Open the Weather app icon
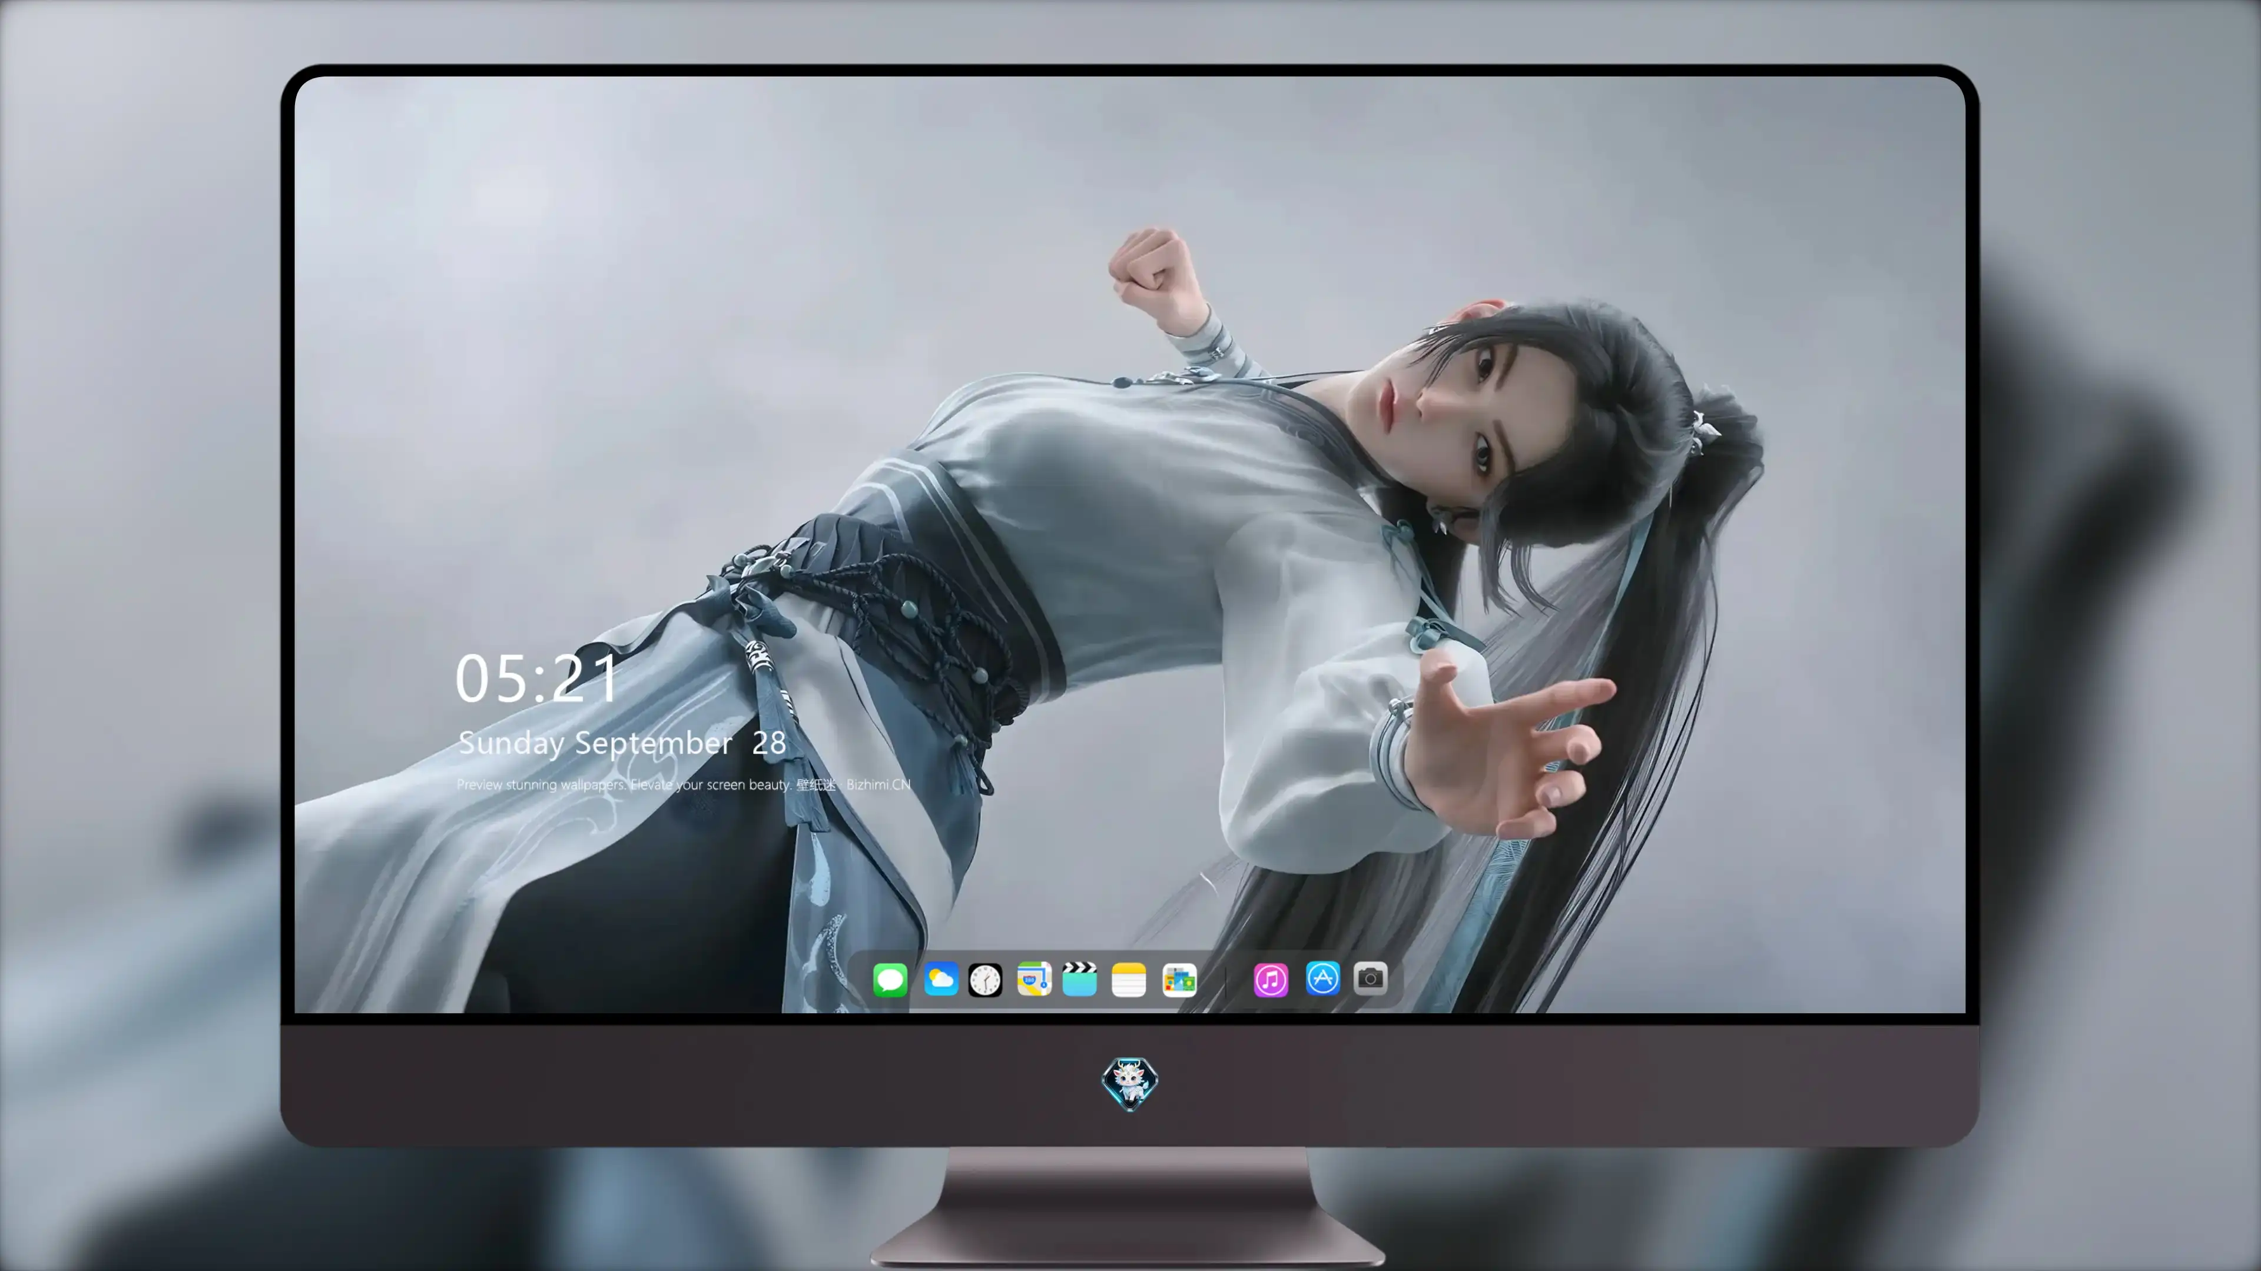This screenshot has width=2261, height=1271. [x=940, y=979]
